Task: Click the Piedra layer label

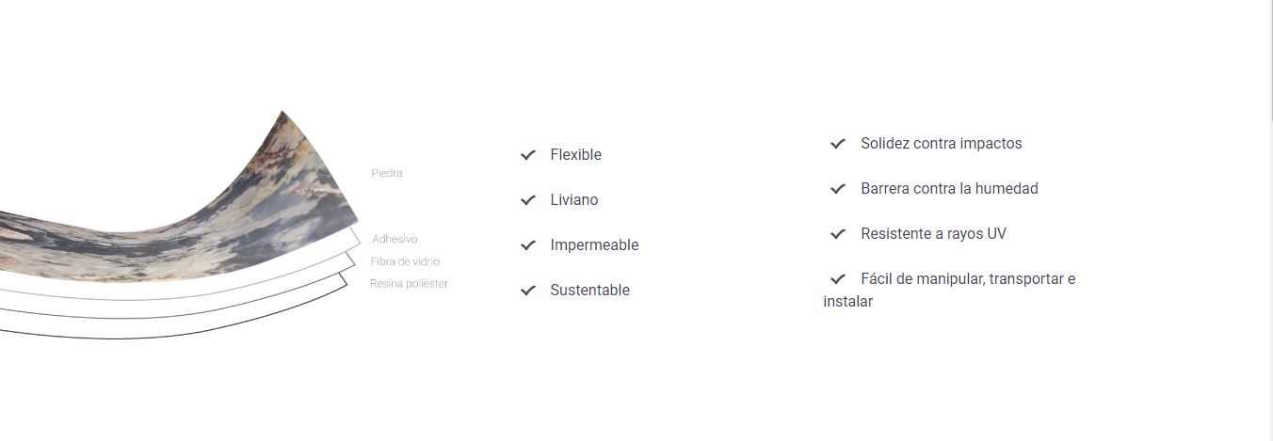Action: pyautogui.click(x=387, y=173)
